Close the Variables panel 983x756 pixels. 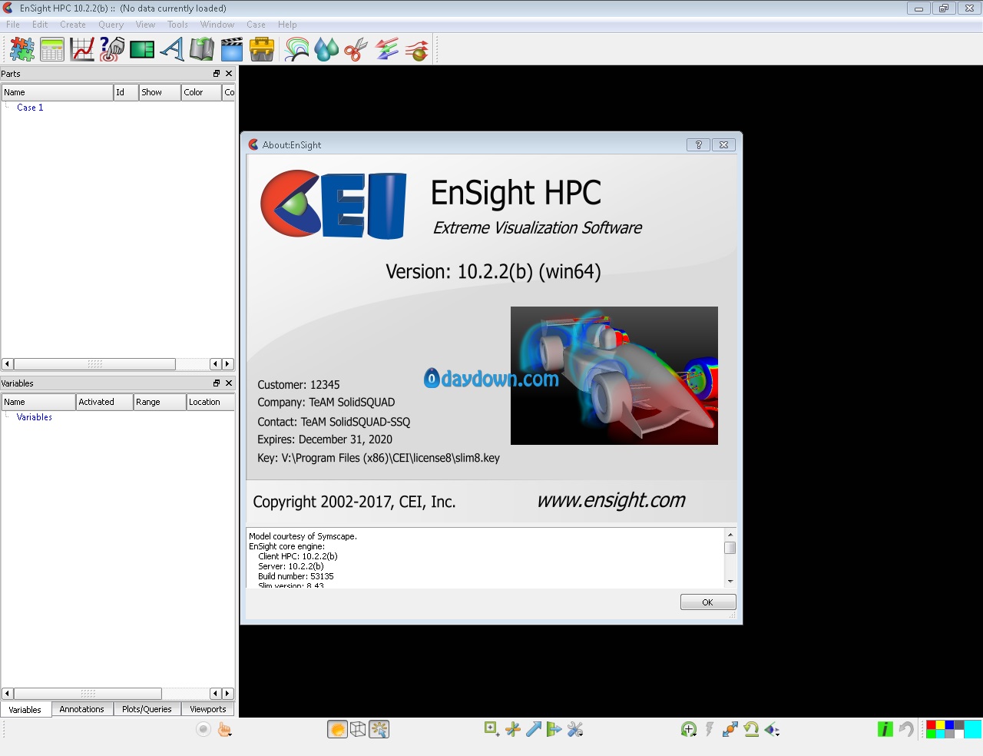point(229,383)
